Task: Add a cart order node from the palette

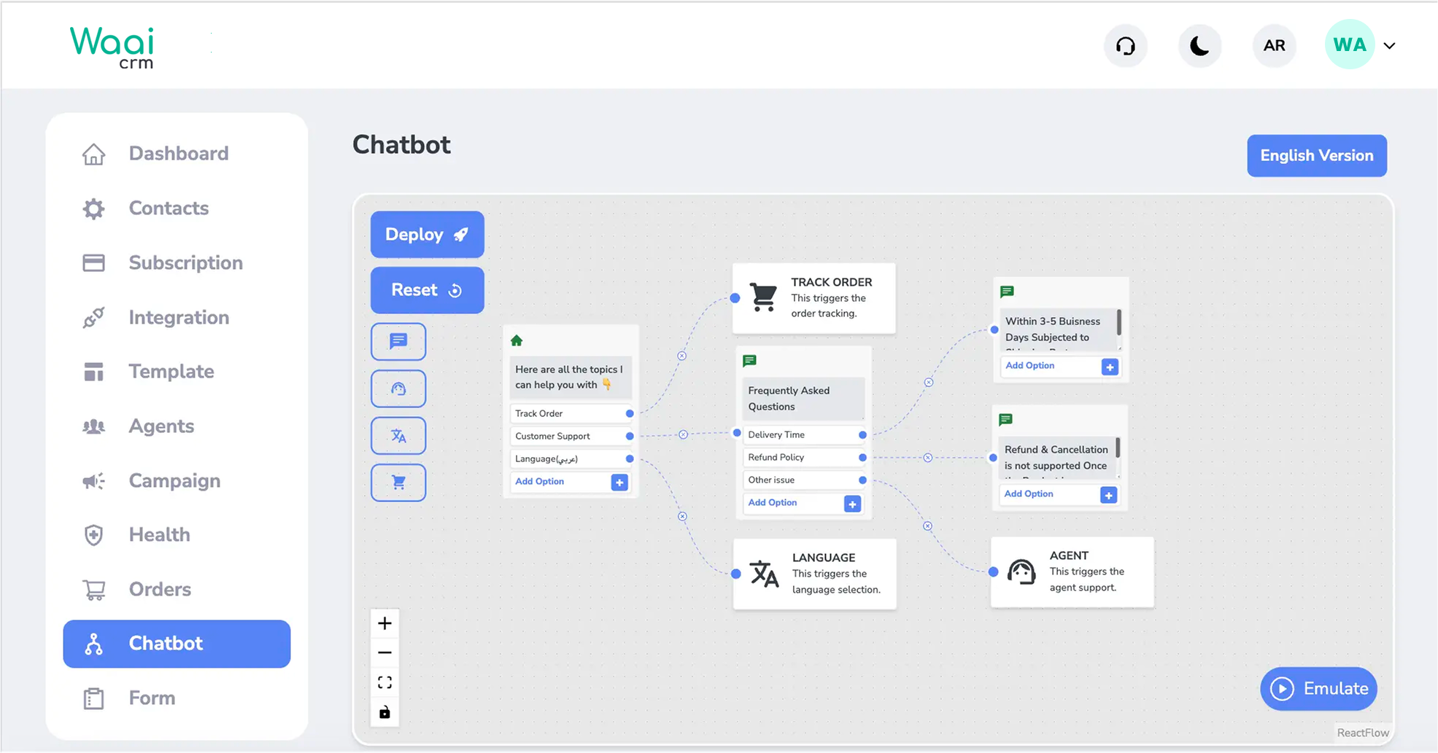Action: pyautogui.click(x=398, y=483)
